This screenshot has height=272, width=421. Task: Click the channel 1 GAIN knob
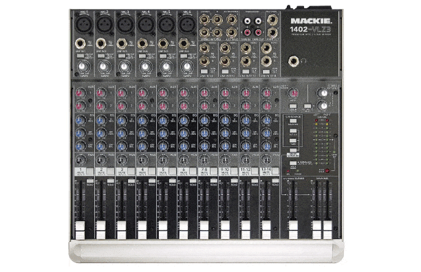point(83,66)
